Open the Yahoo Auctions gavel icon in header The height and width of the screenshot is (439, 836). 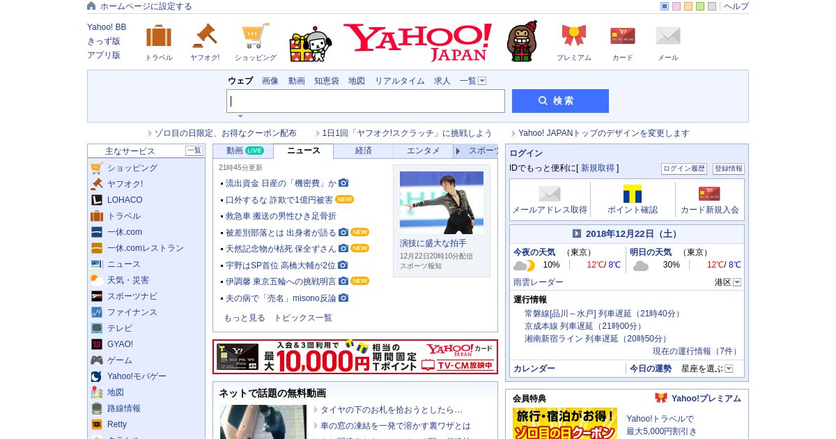coord(205,36)
